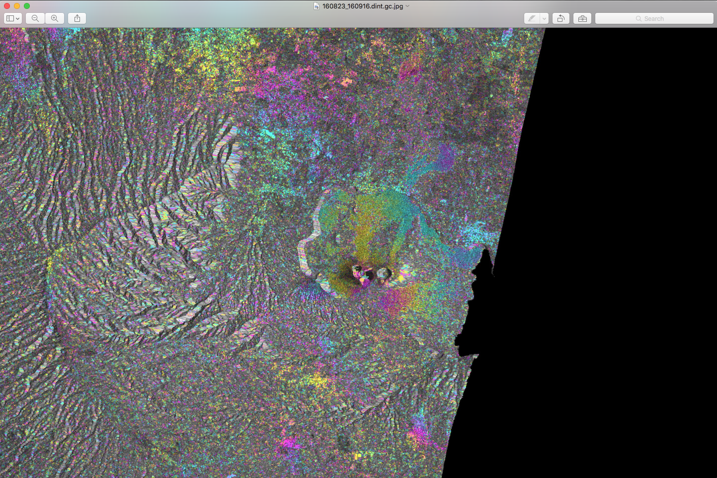Click the empty title bar left of the file name
Viewport: 717px width, 478px height.
point(174,6)
